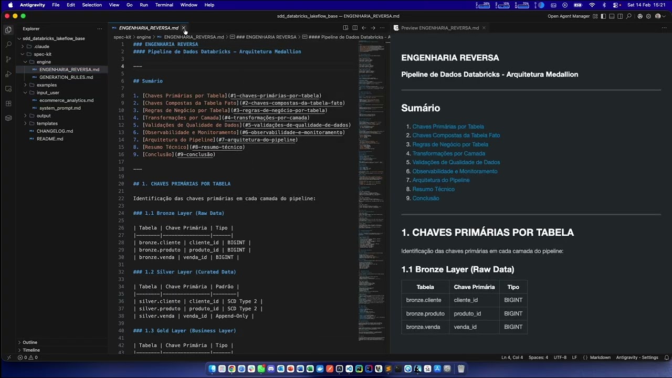Select the Preview ENGENHARIA_REVERSA.md tab

[440, 28]
